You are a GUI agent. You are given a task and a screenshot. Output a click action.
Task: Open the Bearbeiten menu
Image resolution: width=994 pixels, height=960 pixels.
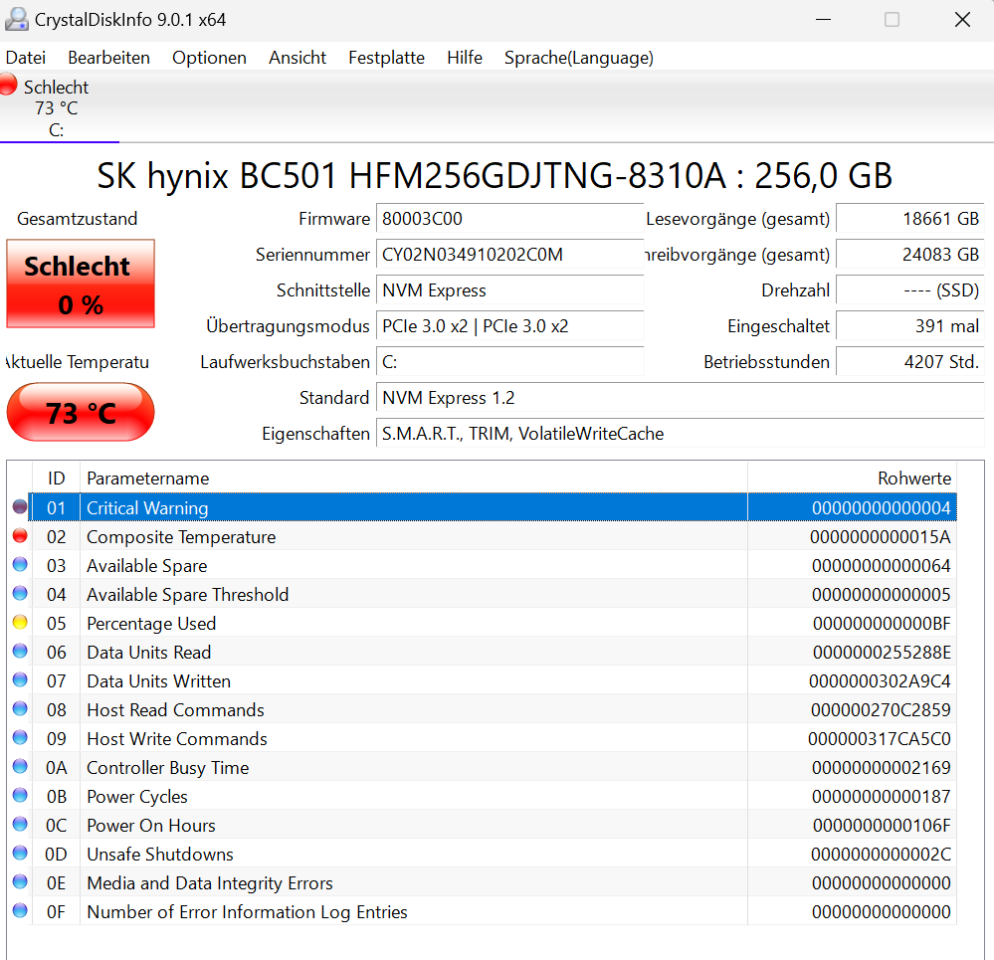[109, 58]
